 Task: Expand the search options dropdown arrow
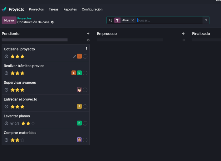click(x=206, y=20)
